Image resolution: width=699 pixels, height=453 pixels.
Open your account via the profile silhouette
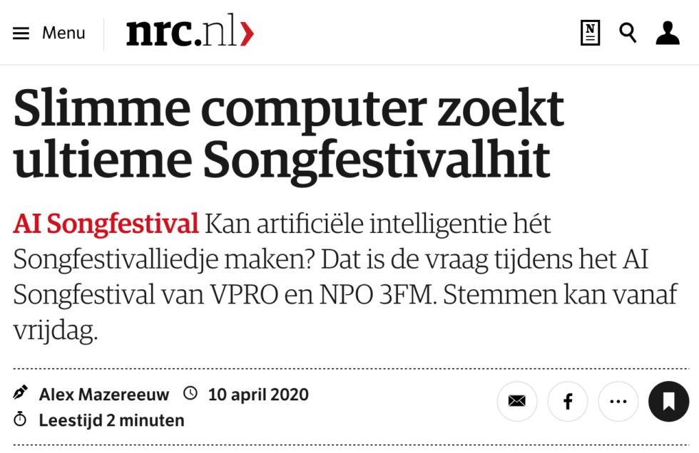pos(667,33)
